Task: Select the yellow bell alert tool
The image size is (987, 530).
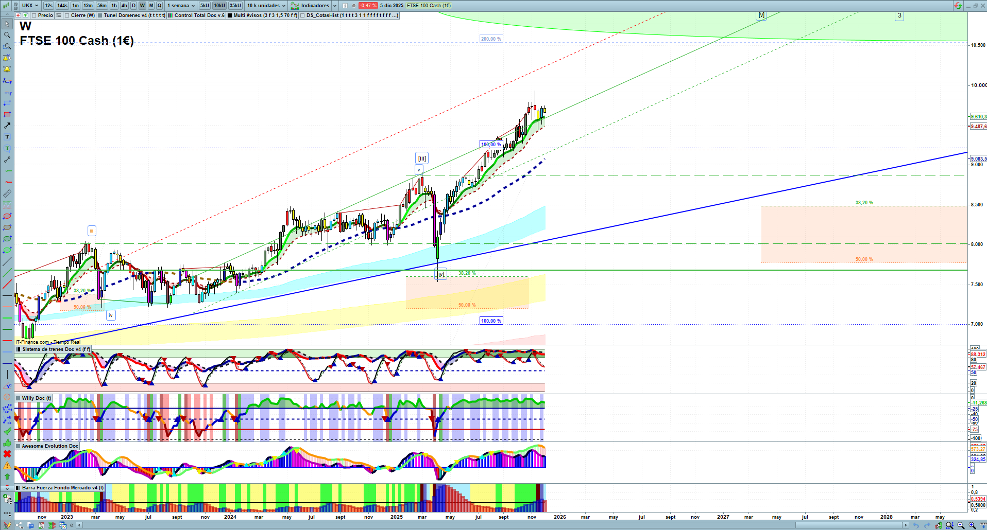Action: [7, 69]
